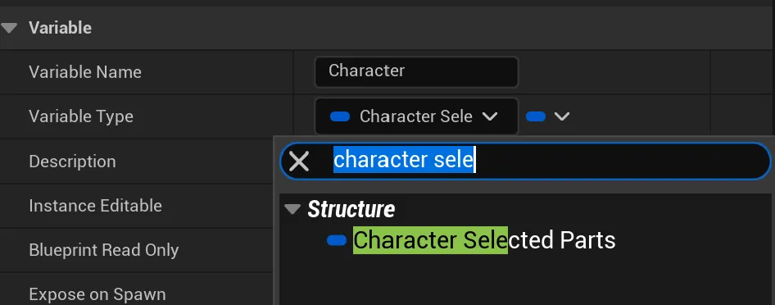775x305 pixels.
Task: Click the Structure category heading
Action: [351, 210]
